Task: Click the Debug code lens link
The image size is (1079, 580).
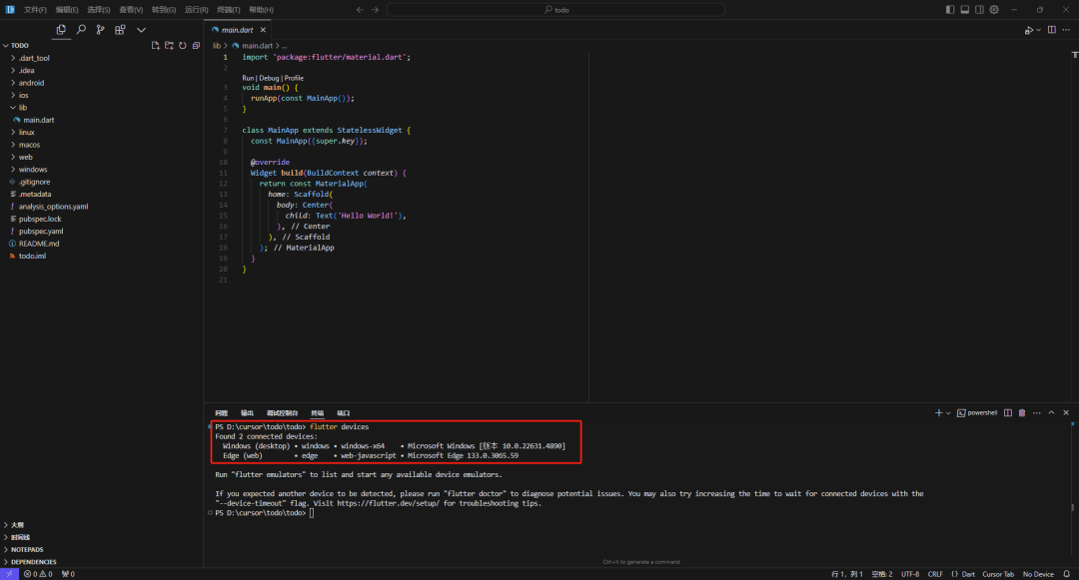Action: coord(270,78)
